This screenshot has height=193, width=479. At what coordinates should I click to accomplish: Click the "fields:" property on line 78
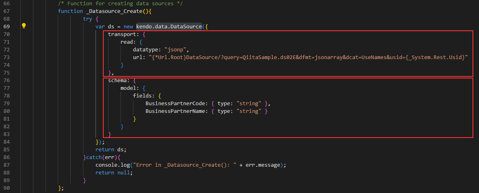[144, 96]
